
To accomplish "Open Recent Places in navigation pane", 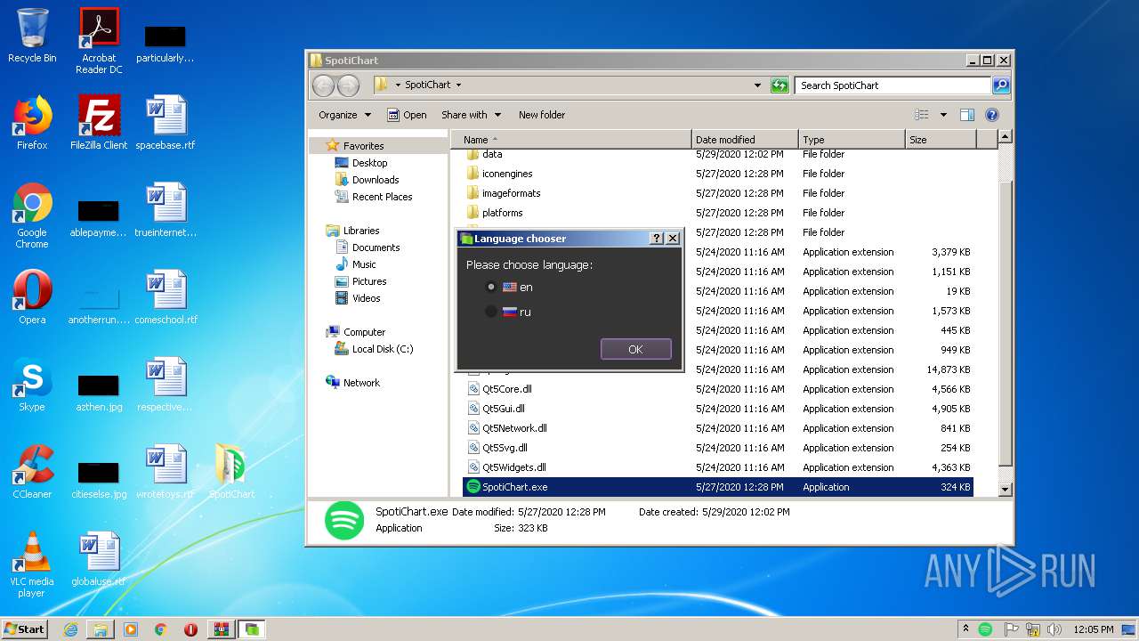I will (382, 197).
